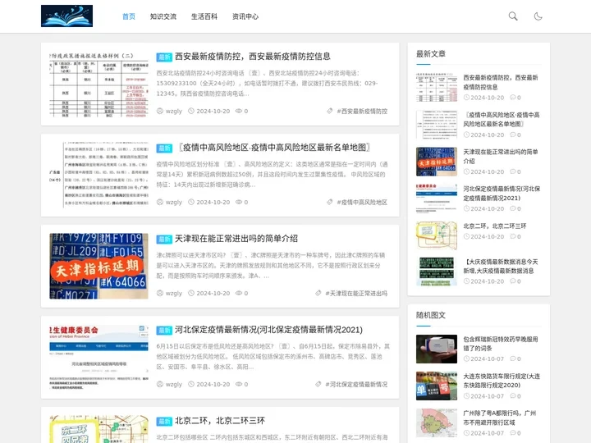
Task: Go to 首页 nav item
Action: (129, 16)
